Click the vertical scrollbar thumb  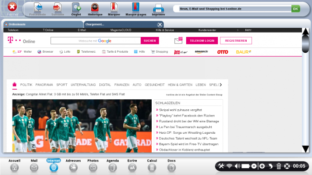pos(305,44)
